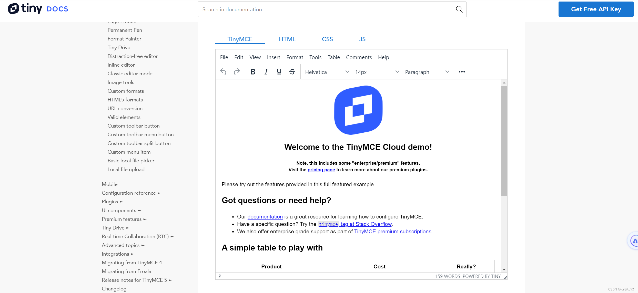Image resolution: width=638 pixels, height=293 pixels.
Task: Open the File menu
Action: [x=224, y=57]
